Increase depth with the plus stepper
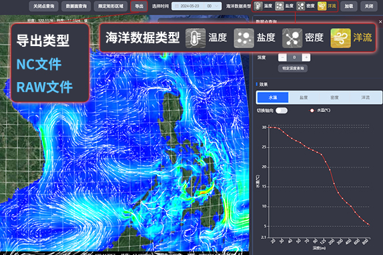 pyautogui.click(x=306, y=57)
